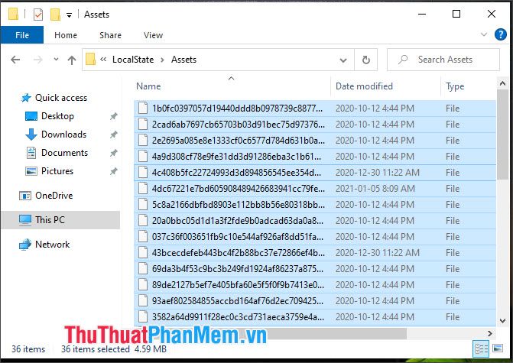Select file 4dc67221e7bd605908489426683941cc79fe
The width and height of the screenshot is (513, 363).
315,188
